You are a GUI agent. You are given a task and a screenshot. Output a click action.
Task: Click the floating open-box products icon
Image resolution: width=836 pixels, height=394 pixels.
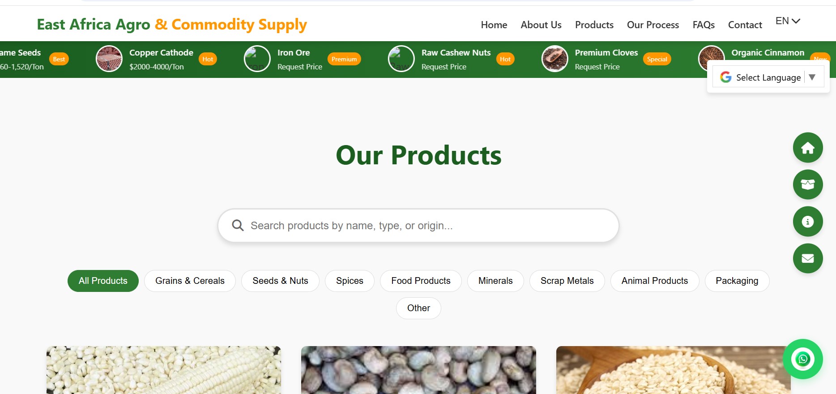pyautogui.click(x=807, y=184)
